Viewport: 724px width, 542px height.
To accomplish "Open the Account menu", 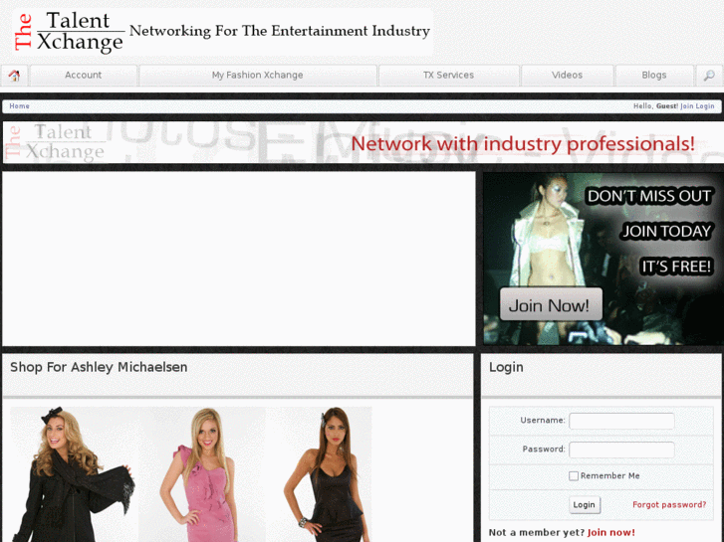I will pyautogui.click(x=83, y=76).
